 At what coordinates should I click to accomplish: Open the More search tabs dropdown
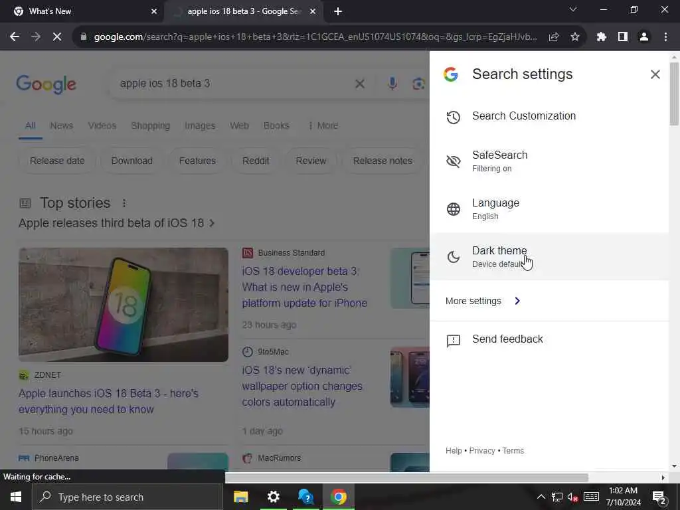click(x=323, y=126)
